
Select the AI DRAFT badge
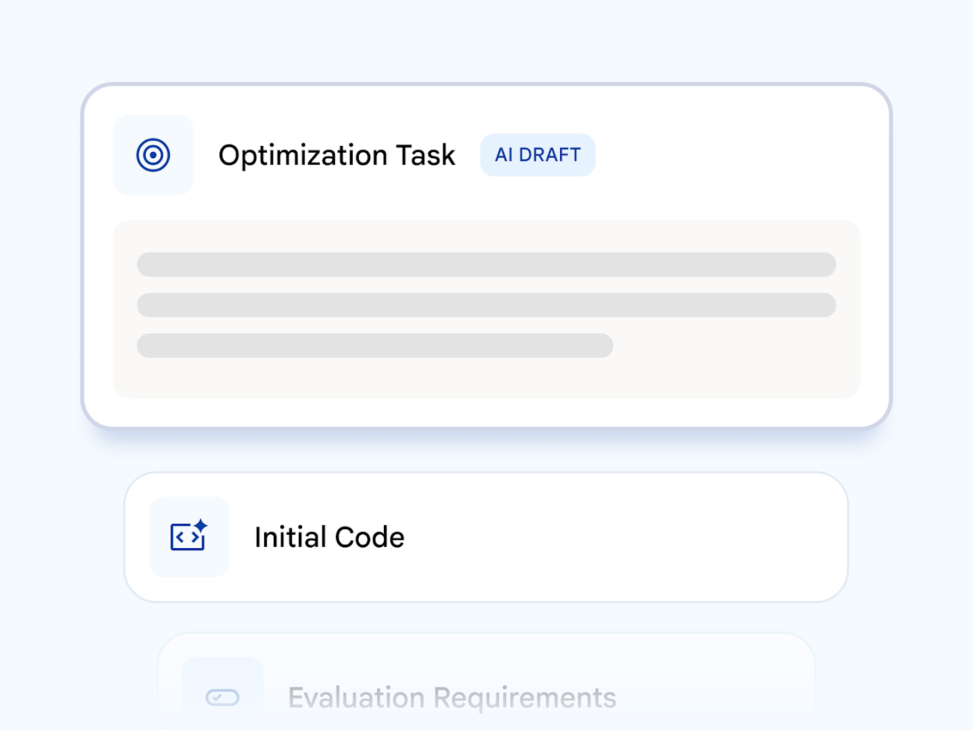[538, 155]
